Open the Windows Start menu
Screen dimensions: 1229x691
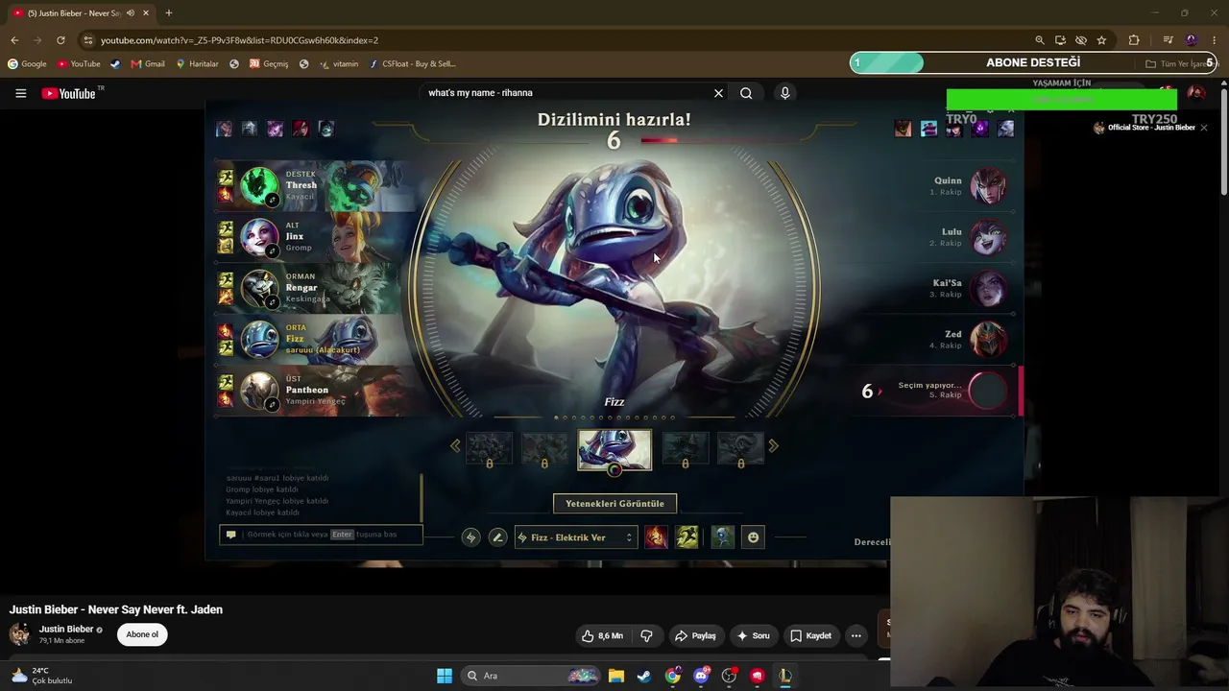click(445, 676)
